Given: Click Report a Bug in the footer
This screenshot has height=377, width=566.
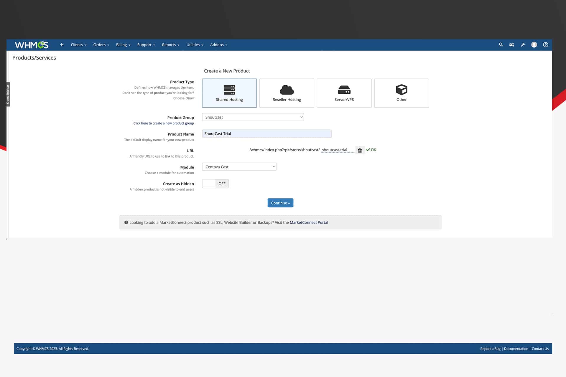Looking at the screenshot, I should coord(490,349).
